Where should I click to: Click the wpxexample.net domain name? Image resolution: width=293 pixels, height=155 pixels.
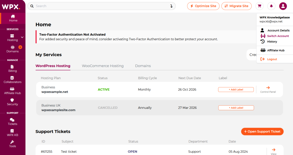pyautogui.click(x=55, y=92)
